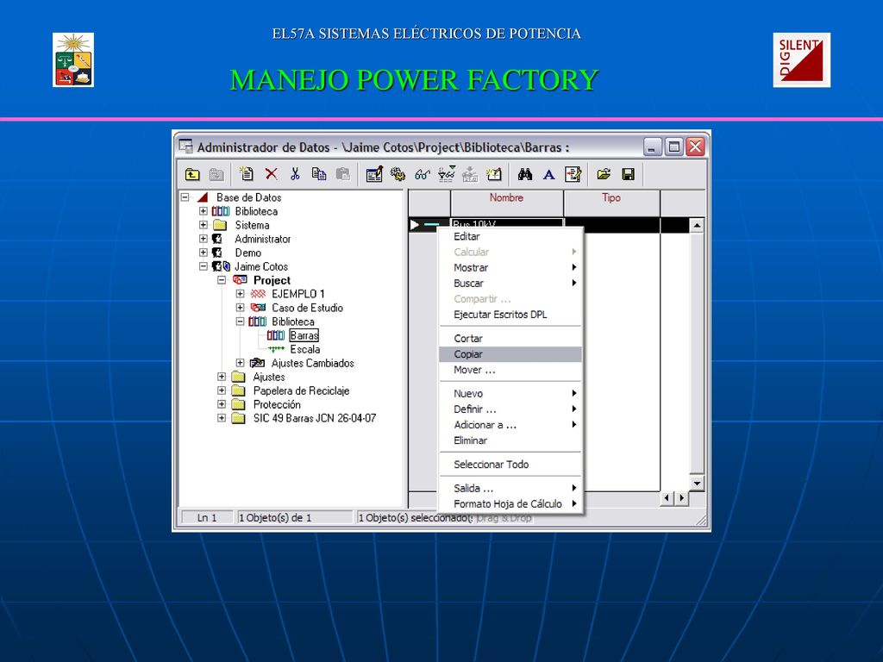This screenshot has width=883, height=662.
Task: Click the vertical scrollbar down arrow
Action: pos(697,483)
